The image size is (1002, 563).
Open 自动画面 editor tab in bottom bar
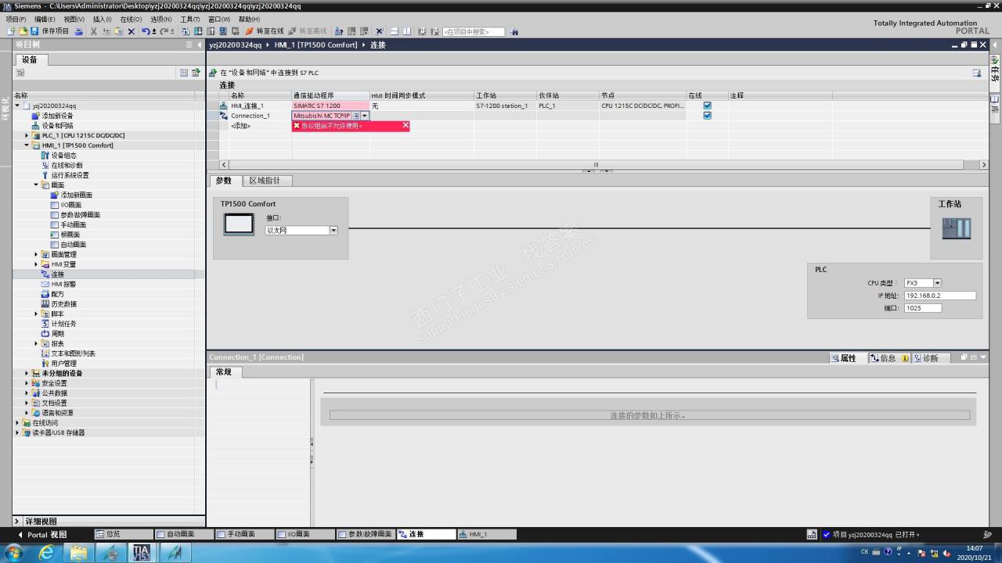pyautogui.click(x=185, y=535)
